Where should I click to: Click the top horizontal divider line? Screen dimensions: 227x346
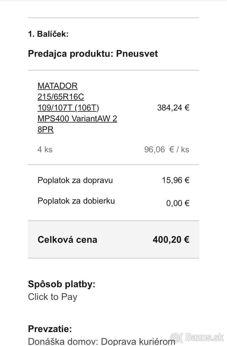point(113,18)
